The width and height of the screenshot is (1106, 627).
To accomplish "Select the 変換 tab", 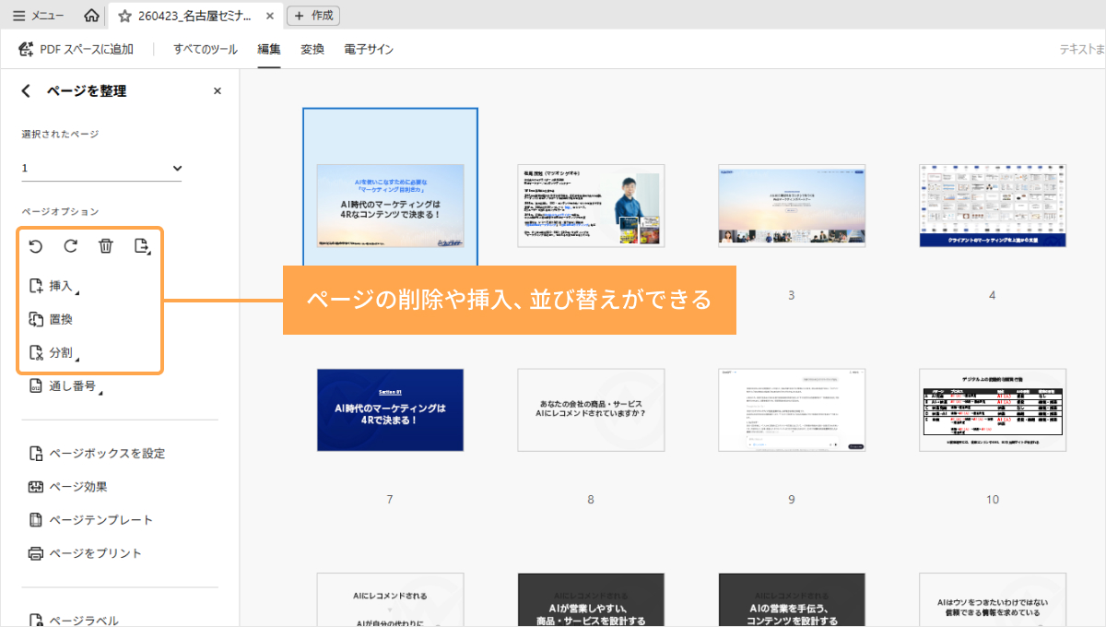I will click(x=312, y=49).
